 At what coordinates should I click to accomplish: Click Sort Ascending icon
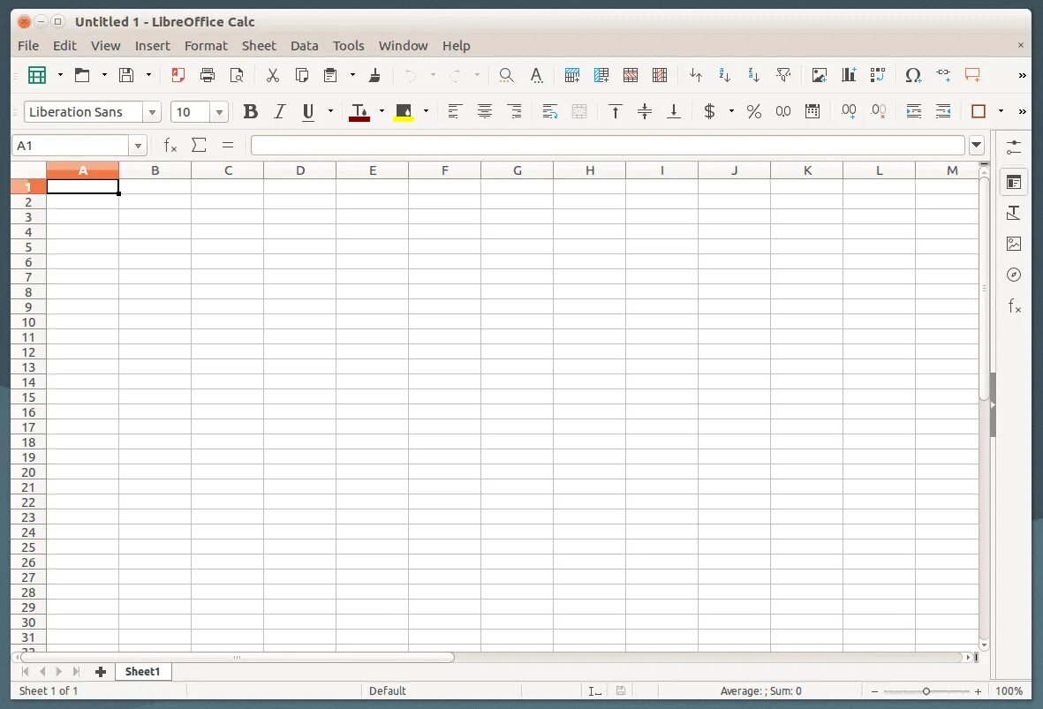coord(724,75)
